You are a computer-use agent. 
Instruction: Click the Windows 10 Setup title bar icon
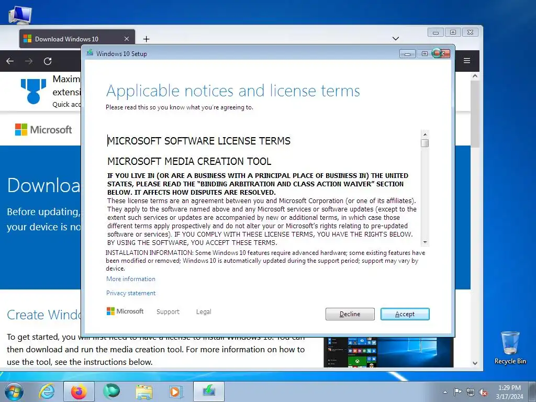(90, 53)
